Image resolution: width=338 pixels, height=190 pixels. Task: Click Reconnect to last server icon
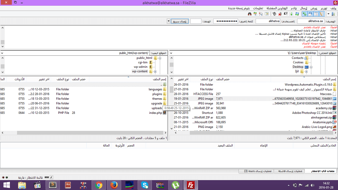pyautogui.click(x=274, y=14)
